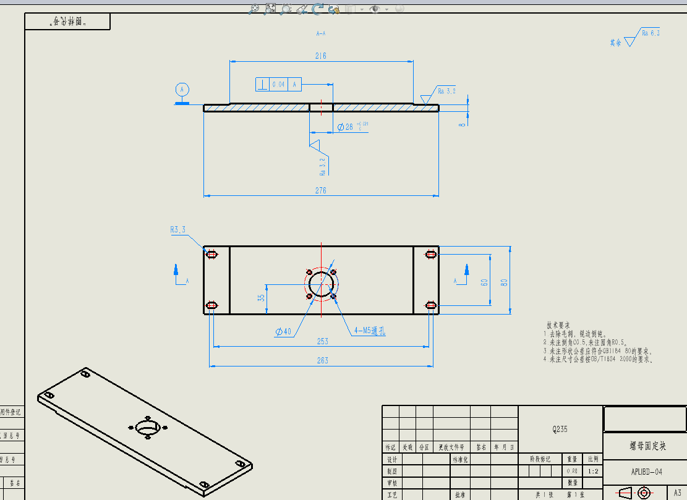The width and height of the screenshot is (687, 500).
Task: Click the 标准化 cell in title block
Action: [461, 459]
